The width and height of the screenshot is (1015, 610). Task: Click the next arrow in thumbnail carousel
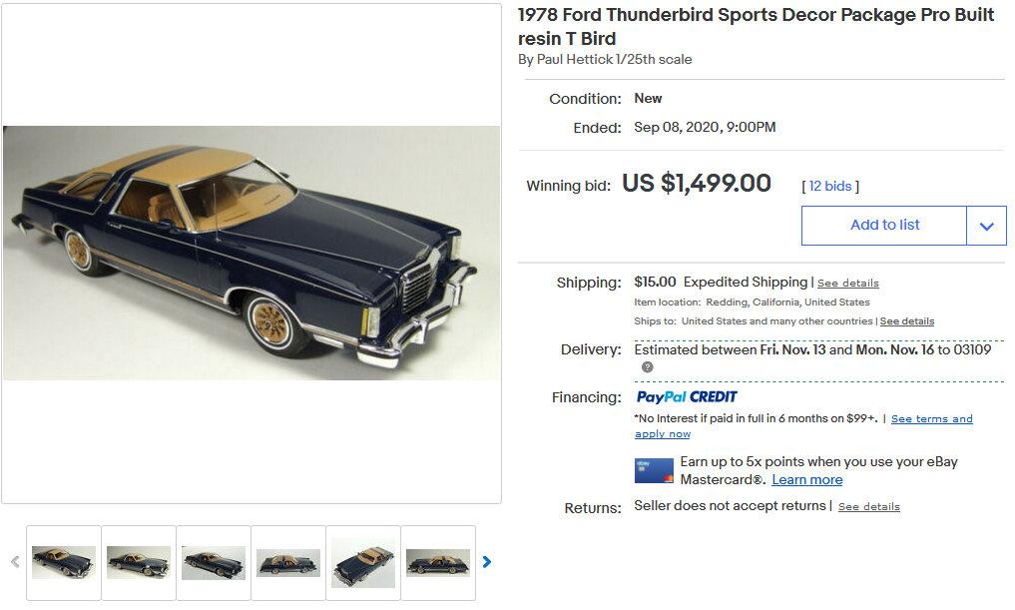point(487,562)
